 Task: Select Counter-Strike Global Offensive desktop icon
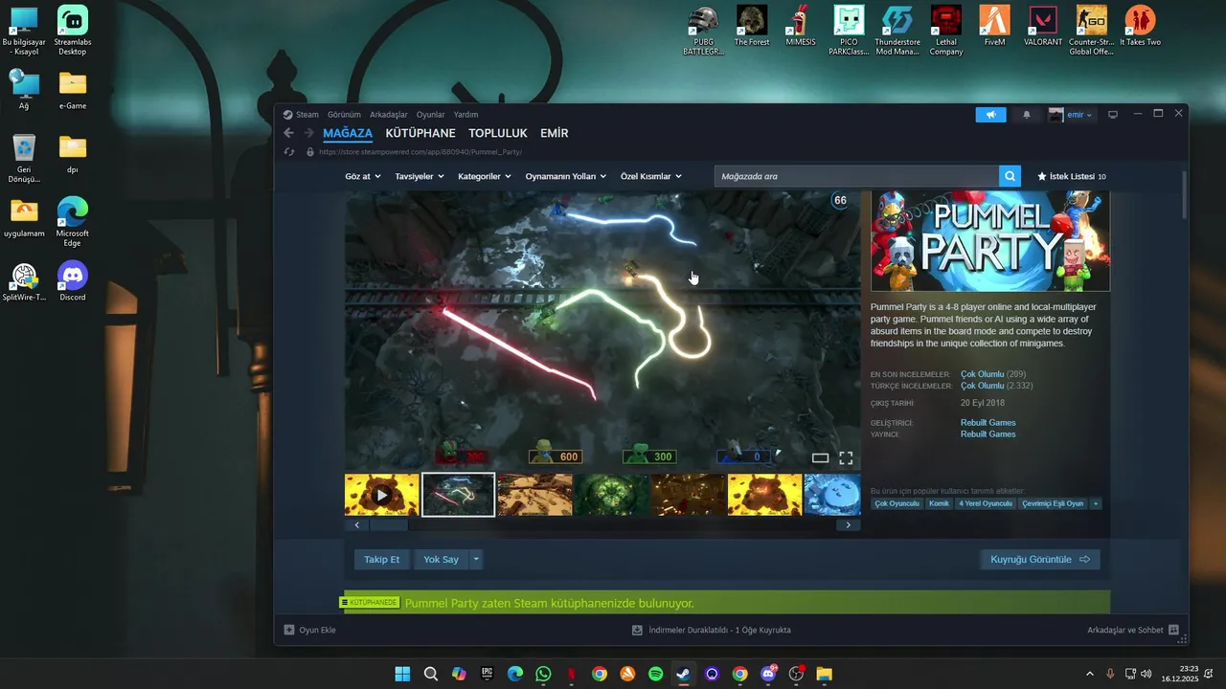[1091, 31]
